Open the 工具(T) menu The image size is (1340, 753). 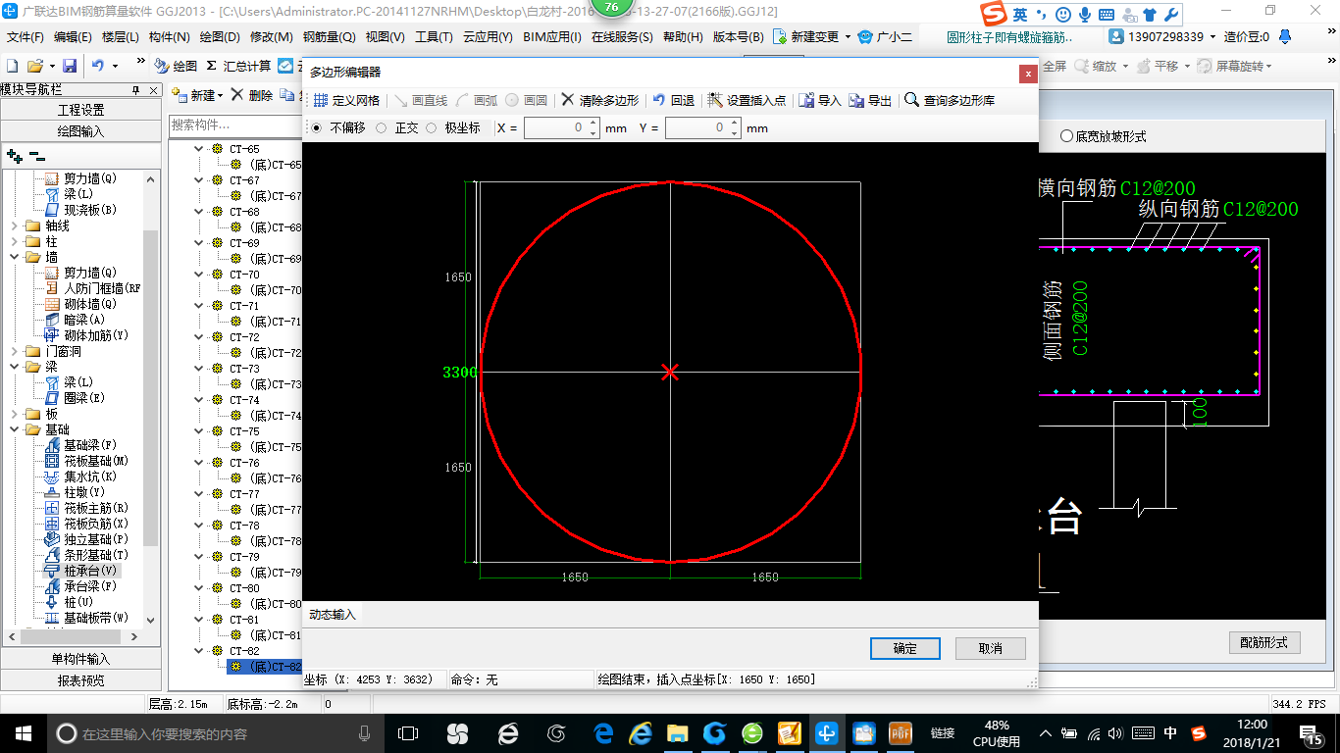434,37
